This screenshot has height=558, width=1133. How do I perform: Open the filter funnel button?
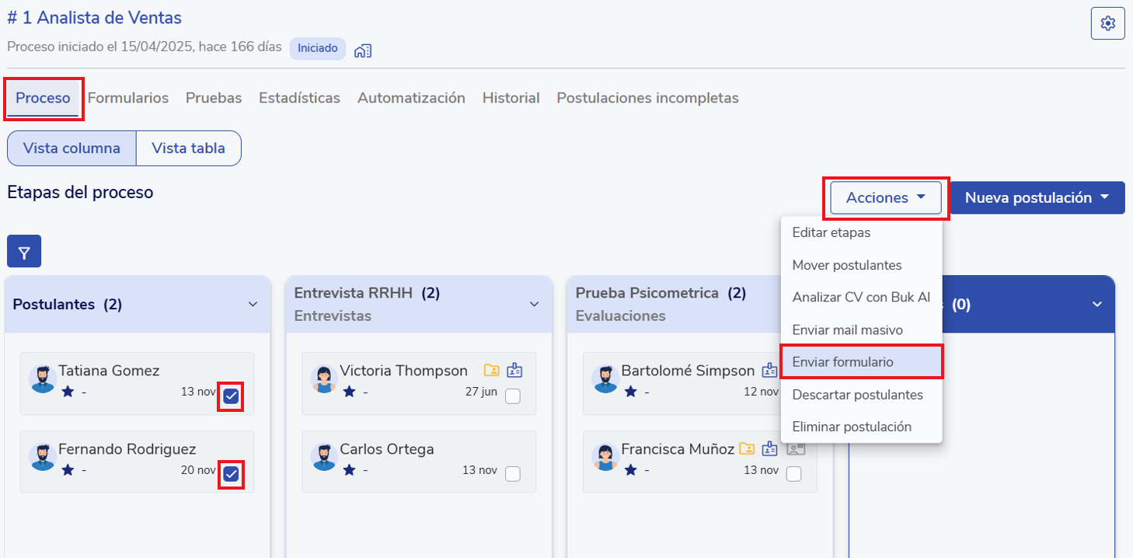click(x=24, y=252)
